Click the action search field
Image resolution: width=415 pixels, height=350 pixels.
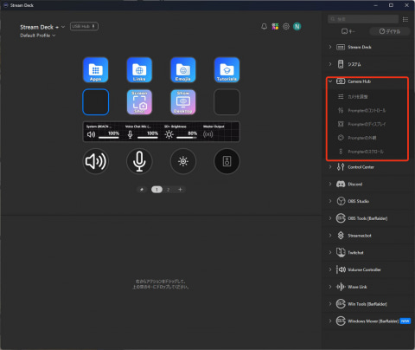pos(363,19)
